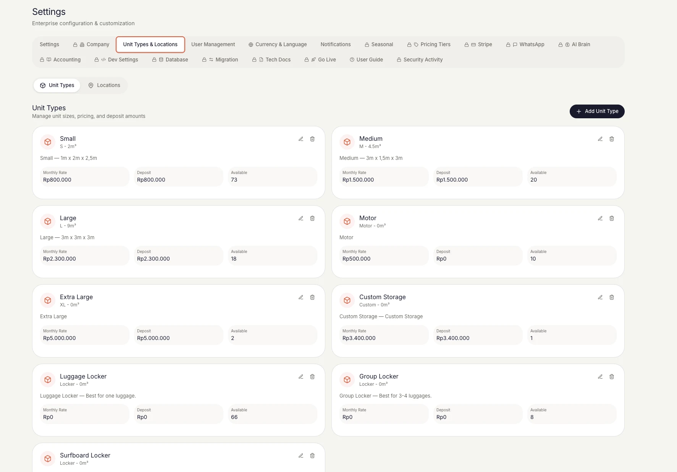Edit the Medium unit type
Screen dimensions: 677x472
tap(600, 139)
